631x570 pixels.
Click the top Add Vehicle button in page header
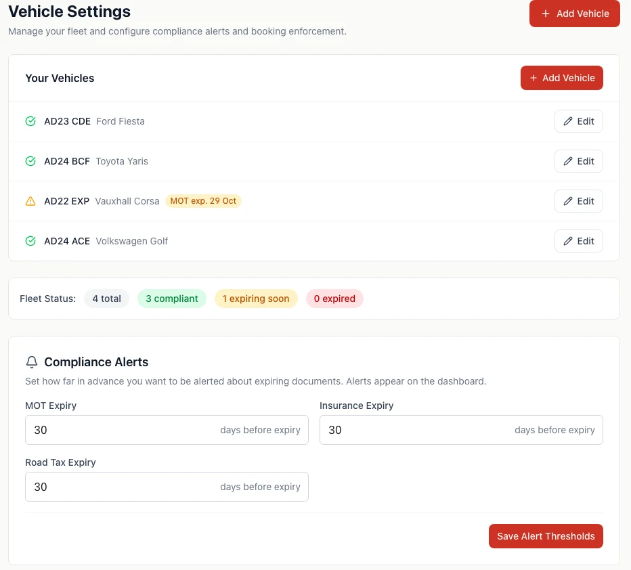pos(574,14)
